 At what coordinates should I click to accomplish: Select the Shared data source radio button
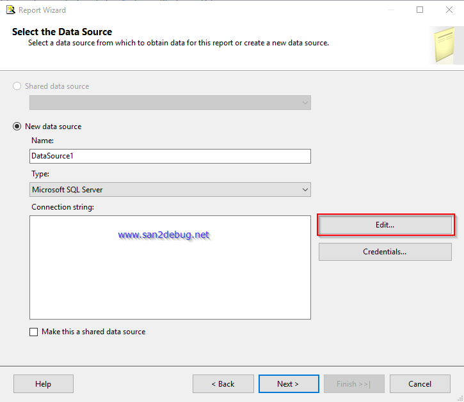coord(17,86)
